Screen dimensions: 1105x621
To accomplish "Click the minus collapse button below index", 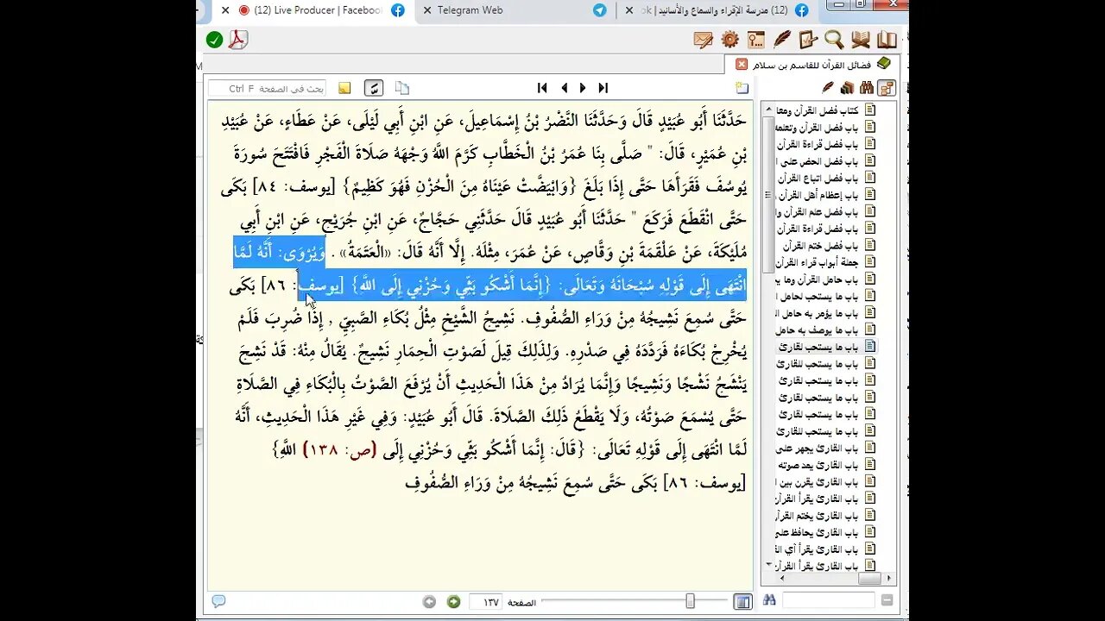I will click(x=887, y=600).
